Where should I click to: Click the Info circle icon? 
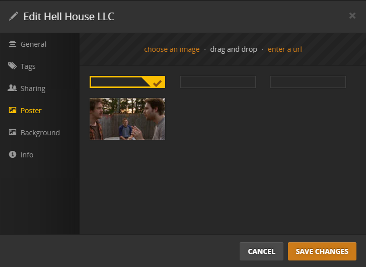tap(13, 154)
